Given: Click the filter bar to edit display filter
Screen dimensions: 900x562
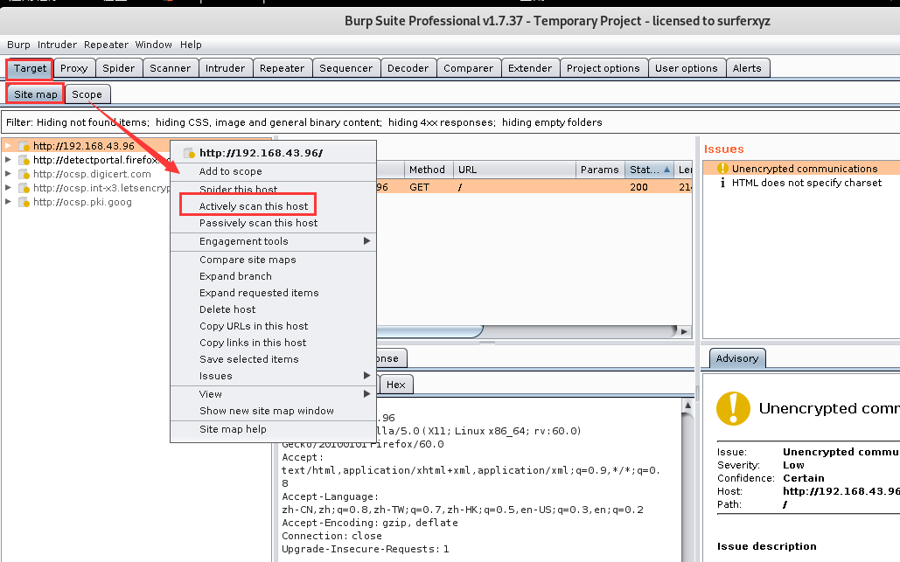Looking at the screenshot, I should point(450,122).
